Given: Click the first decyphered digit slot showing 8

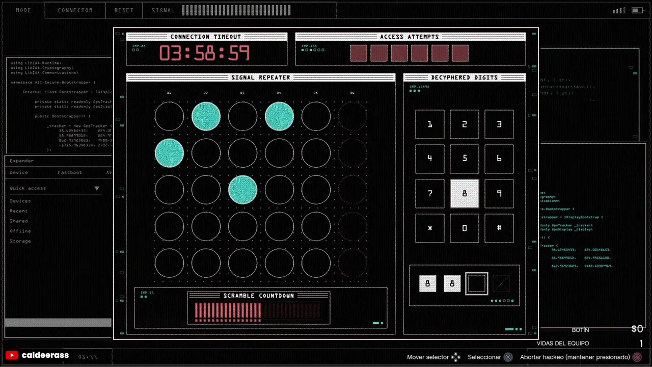Looking at the screenshot, I should click(x=428, y=283).
